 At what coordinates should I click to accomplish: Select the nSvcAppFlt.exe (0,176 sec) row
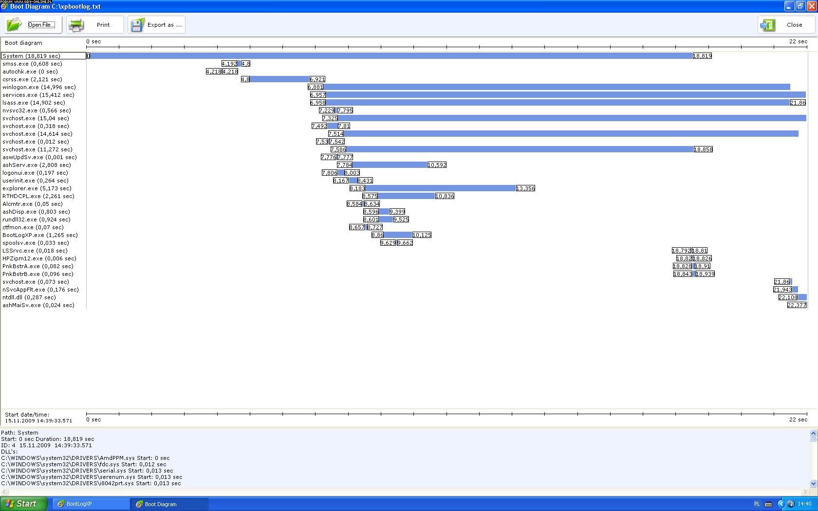(x=40, y=290)
